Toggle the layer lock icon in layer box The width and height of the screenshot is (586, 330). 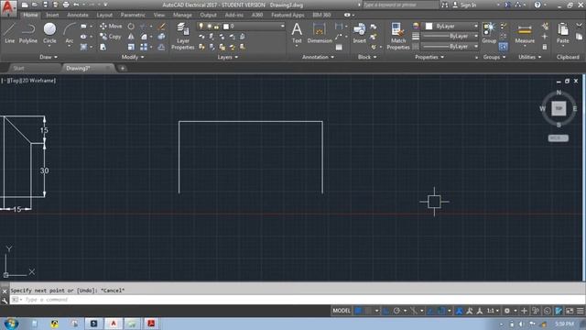click(x=216, y=27)
